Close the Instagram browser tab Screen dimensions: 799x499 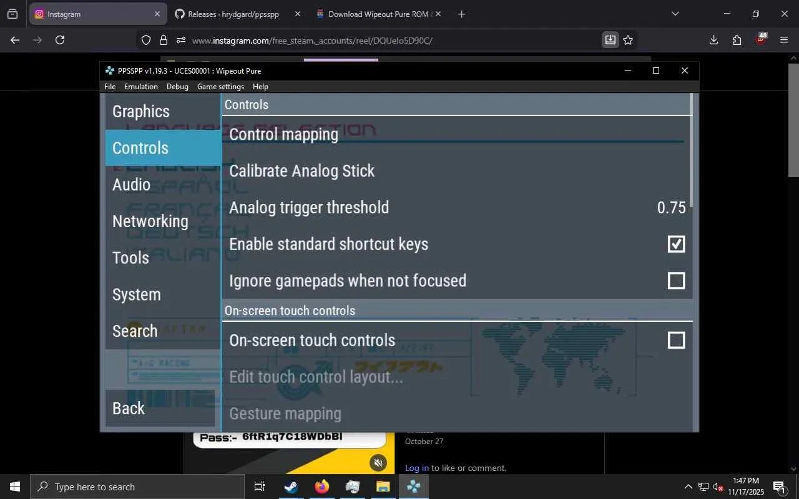[156, 14]
